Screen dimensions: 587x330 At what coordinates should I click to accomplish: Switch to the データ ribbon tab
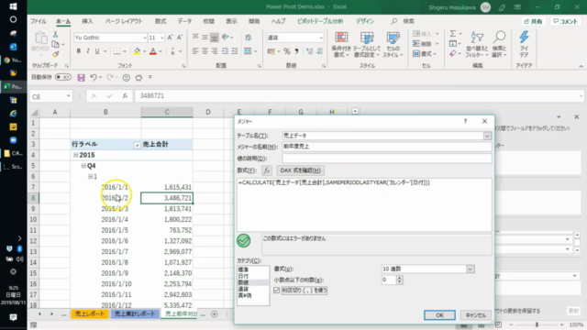pyautogui.click(x=184, y=21)
